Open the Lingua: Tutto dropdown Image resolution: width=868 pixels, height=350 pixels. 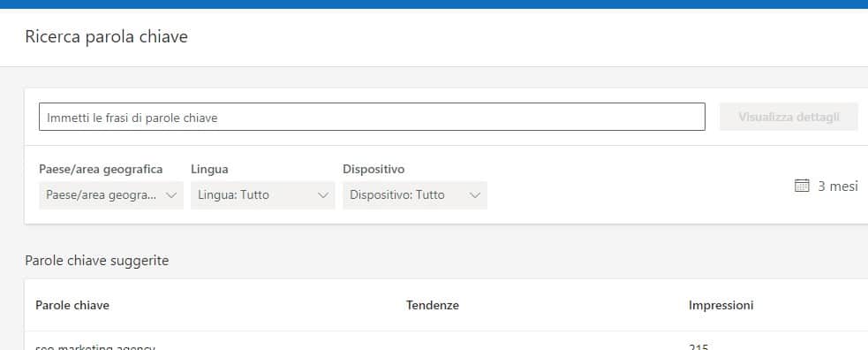[263, 195]
